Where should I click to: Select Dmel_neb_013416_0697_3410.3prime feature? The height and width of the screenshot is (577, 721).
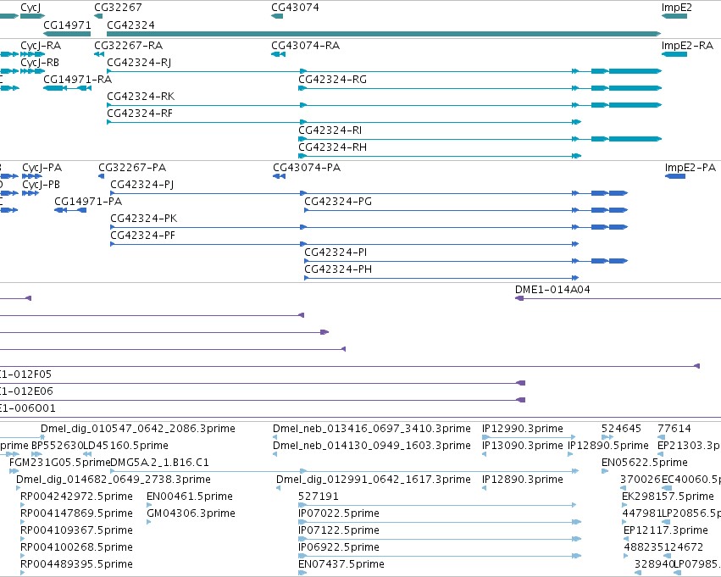372,429
